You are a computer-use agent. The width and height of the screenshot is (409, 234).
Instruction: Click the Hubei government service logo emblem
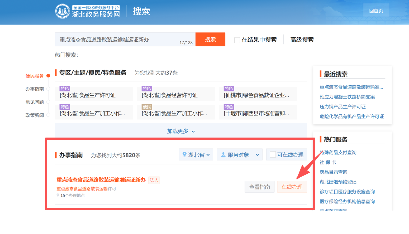tap(63, 11)
